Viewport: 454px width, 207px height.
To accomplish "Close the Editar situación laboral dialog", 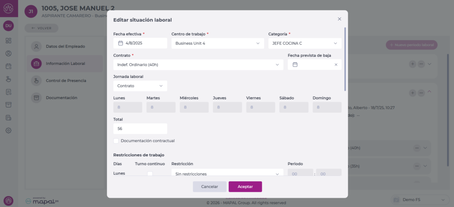I will pyautogui.click(x=339, y=19).
